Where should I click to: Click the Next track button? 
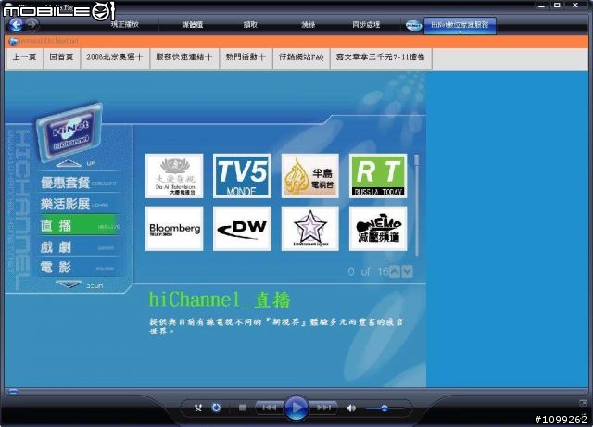point(323,408)
